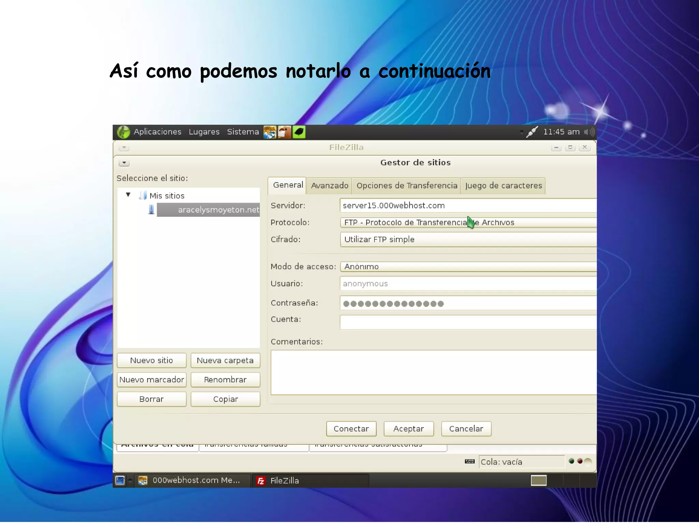This screenshot has height=524, width=699.
Task: Click the network connection plug icon
Action: [532, 132]
